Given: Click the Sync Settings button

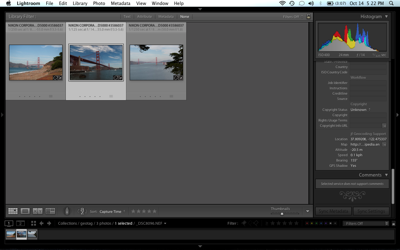Looking at the screenshot, I should pyautogui.click(x=371, y=211).
